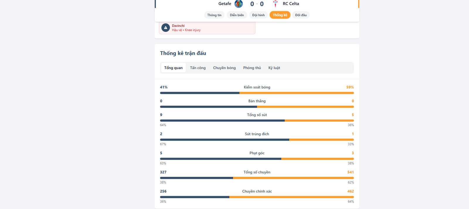The image size is (469, 209).
Task: Click the Davinchi injured player name
Action: click(x=178, y=26)
